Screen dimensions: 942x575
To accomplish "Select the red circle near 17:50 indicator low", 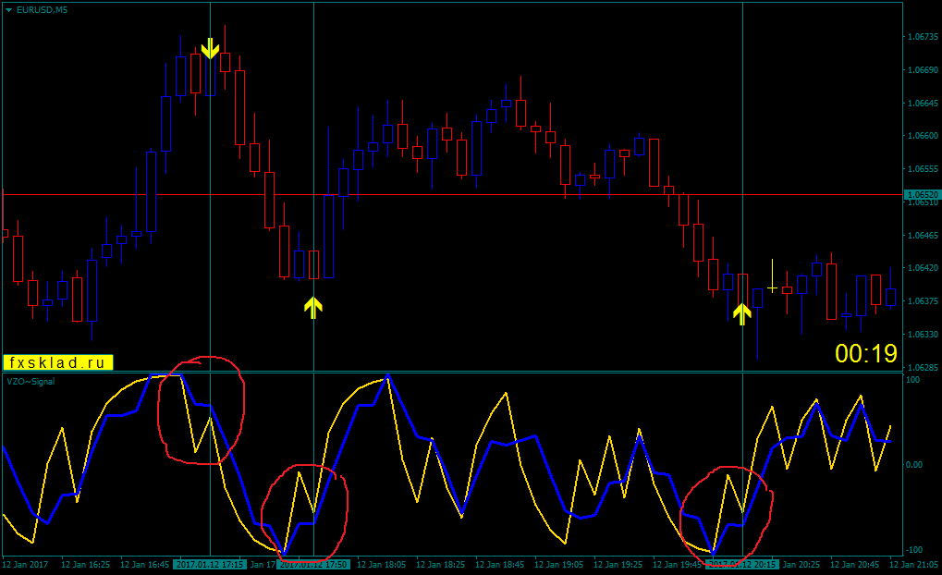I will click(304, 509).
